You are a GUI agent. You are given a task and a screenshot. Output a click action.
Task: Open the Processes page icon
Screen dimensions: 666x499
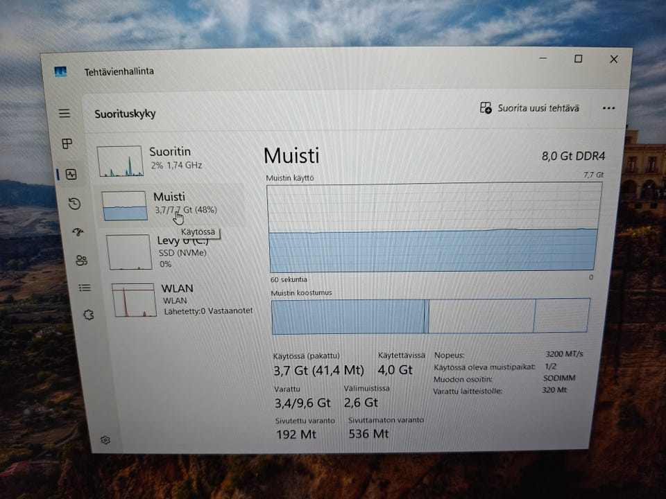pos(67,144)
